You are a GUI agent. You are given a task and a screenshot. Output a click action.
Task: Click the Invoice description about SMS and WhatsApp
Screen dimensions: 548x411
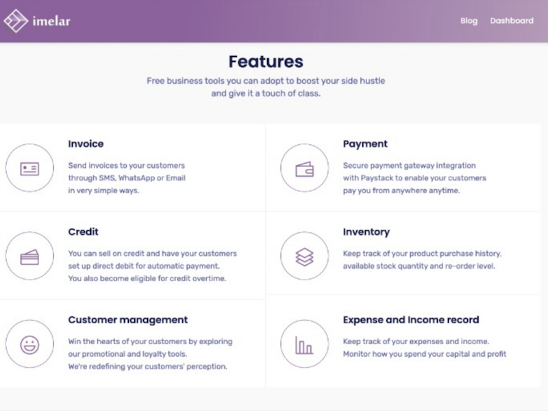(x=127, y=178)
